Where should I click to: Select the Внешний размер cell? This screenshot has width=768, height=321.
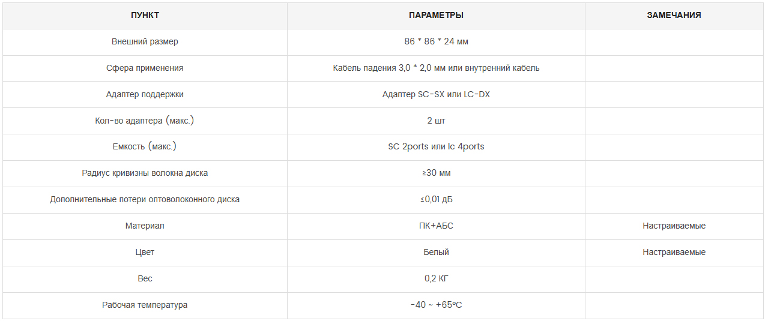tap(145, 42)
